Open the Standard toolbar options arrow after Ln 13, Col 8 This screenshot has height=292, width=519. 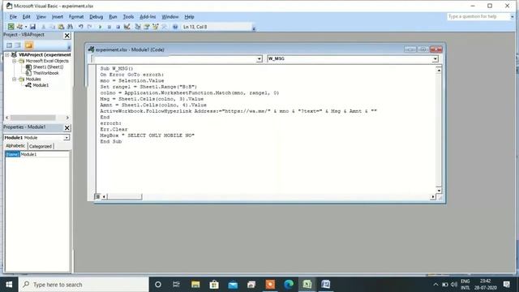pos(254,28)
